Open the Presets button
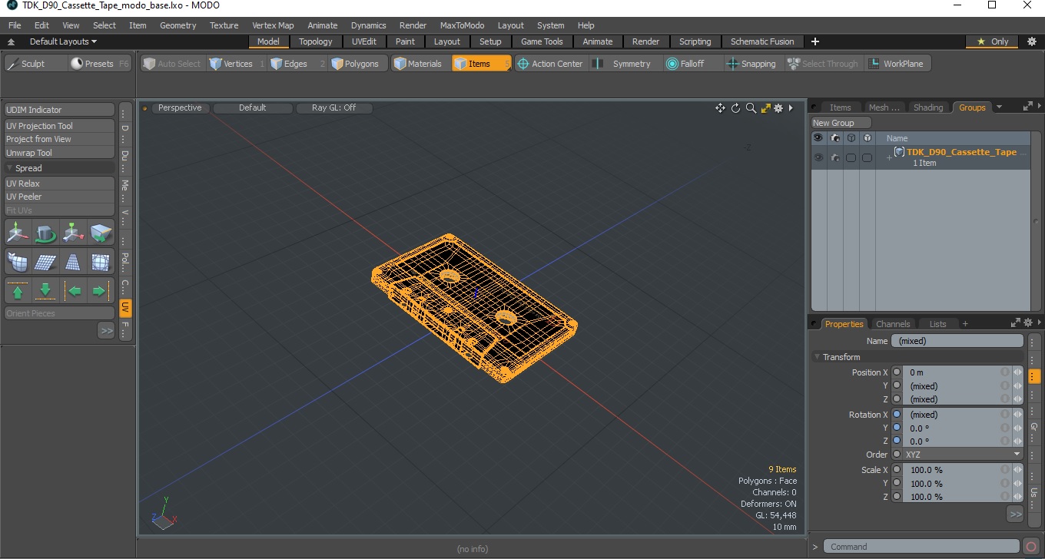Viewport: 1045px width, 559px height. pyautogui.click(x=99, y=64)
